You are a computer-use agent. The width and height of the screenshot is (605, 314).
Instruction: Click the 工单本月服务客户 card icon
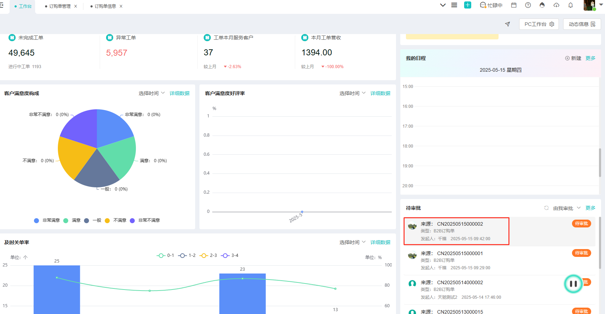tap(207, 38)
